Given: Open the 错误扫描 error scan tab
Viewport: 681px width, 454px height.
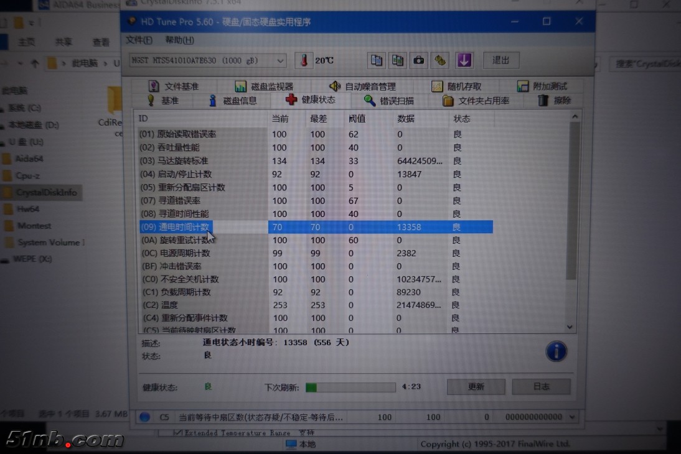Looking at the screenshot, I should click(x=389, y=101).
